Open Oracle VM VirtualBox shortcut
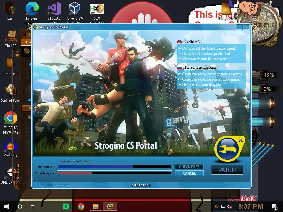 pyautogui.click(x=75, y=13)
